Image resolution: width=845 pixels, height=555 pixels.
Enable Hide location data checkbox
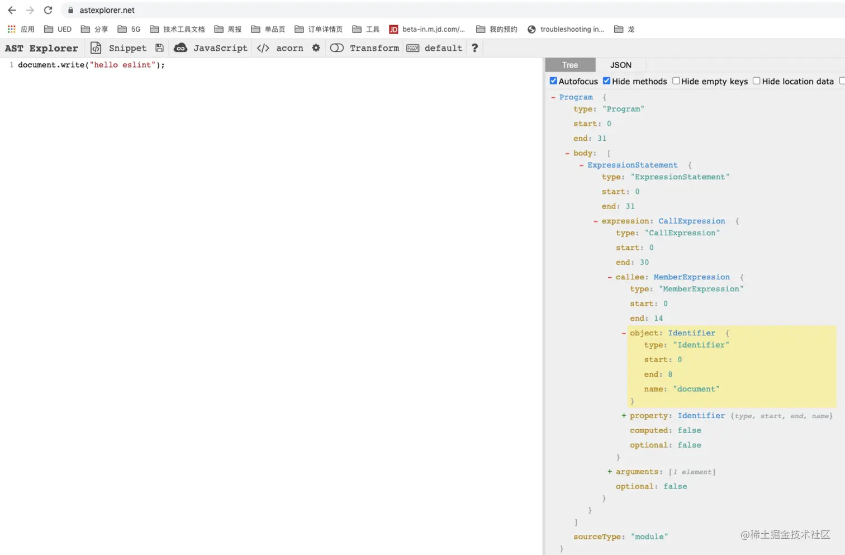(757, 81)
